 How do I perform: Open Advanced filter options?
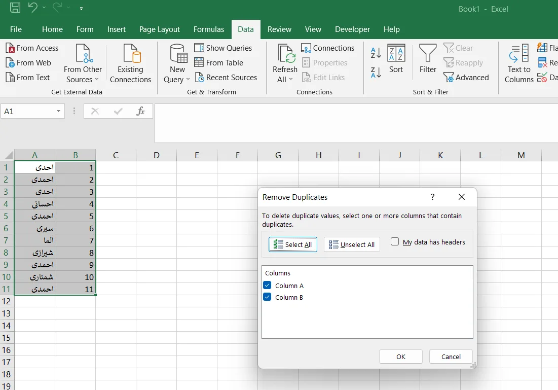point(467,77)
